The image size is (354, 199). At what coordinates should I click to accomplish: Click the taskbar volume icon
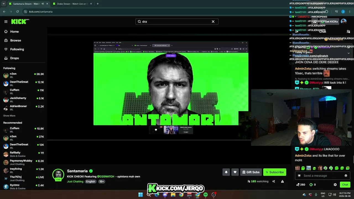coord(335,195)
